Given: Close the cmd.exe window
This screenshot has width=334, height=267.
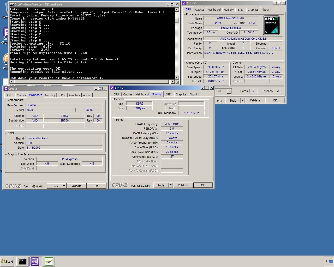Looking at the screenshot, I should point(177,4).
